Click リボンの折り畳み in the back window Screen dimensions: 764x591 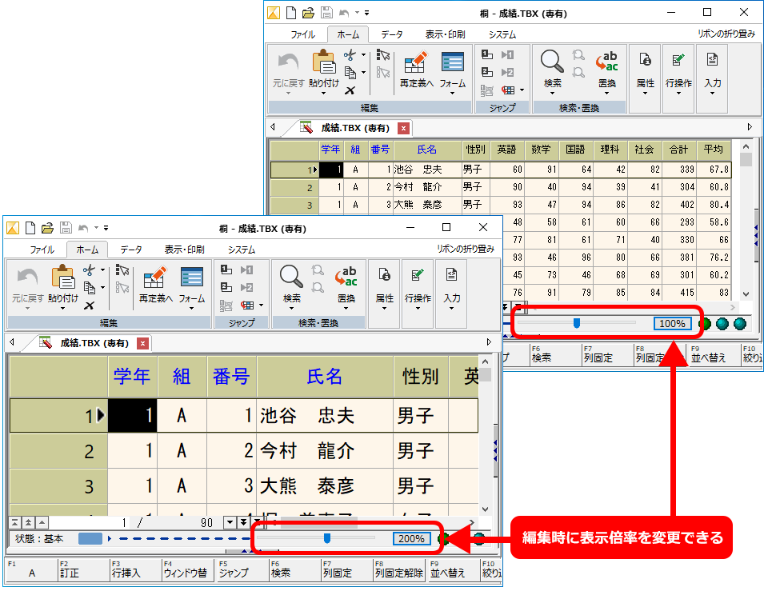[x=726, y=34]
